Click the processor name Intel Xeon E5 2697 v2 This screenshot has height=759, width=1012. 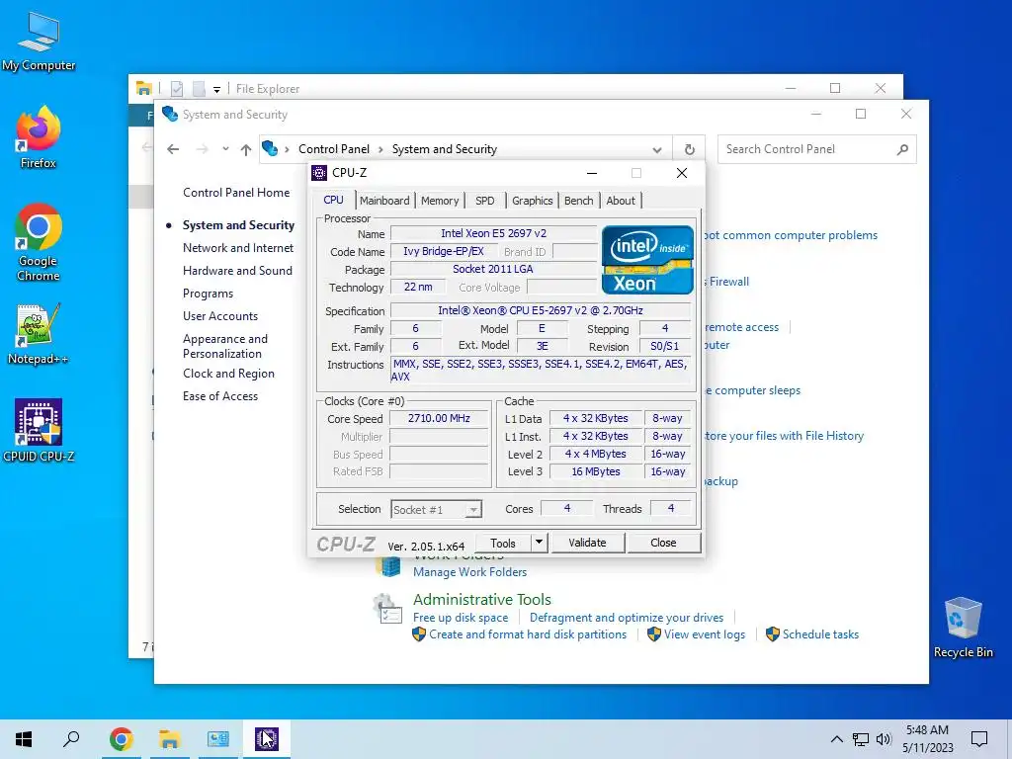point(494,233)
